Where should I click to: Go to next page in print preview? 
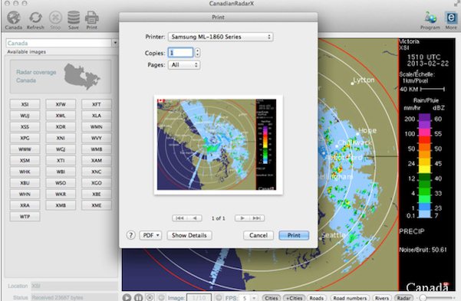pos(242,218)
